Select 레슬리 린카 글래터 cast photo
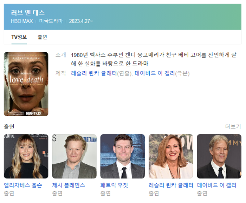246x203 pixels. pos(171,156)
